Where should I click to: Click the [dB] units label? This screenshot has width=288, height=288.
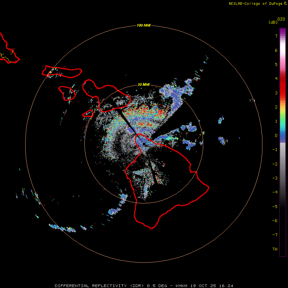tap(273, 22)
